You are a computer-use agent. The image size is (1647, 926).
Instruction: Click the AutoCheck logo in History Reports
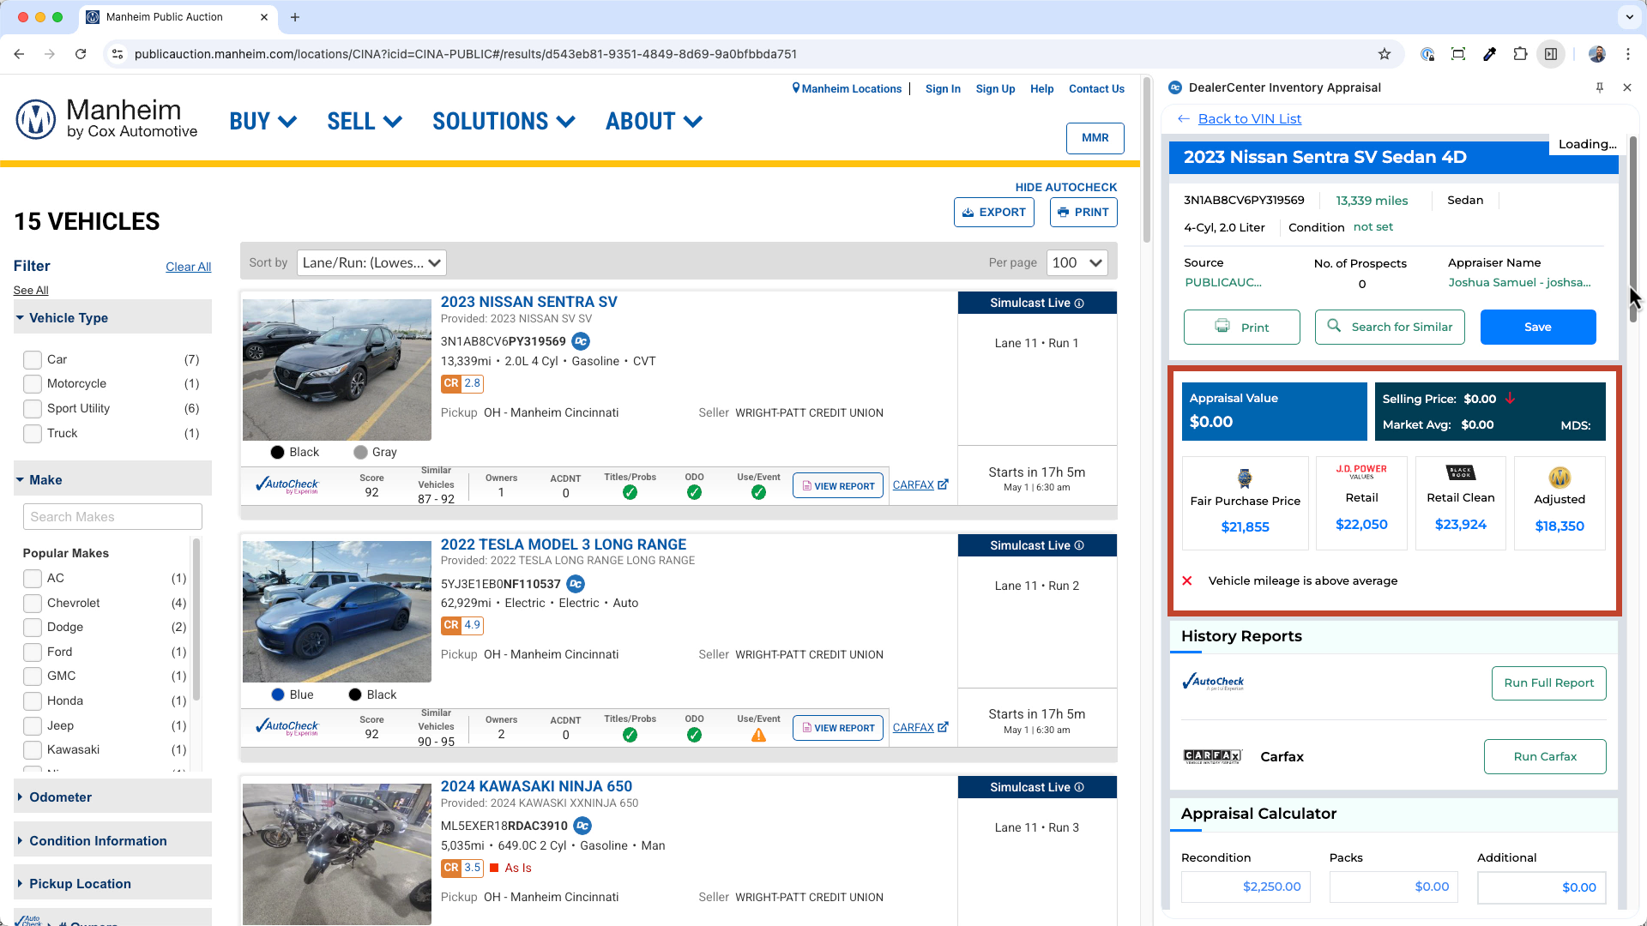(1213, 682)
